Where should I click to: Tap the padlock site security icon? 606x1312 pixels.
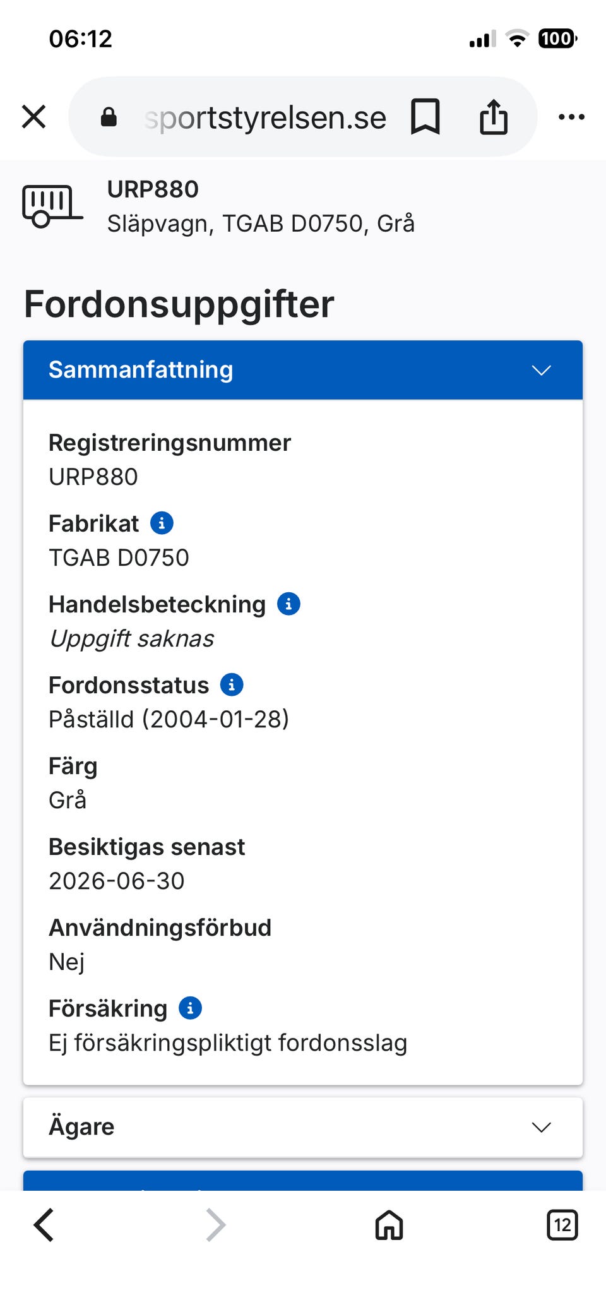point(109,117)
